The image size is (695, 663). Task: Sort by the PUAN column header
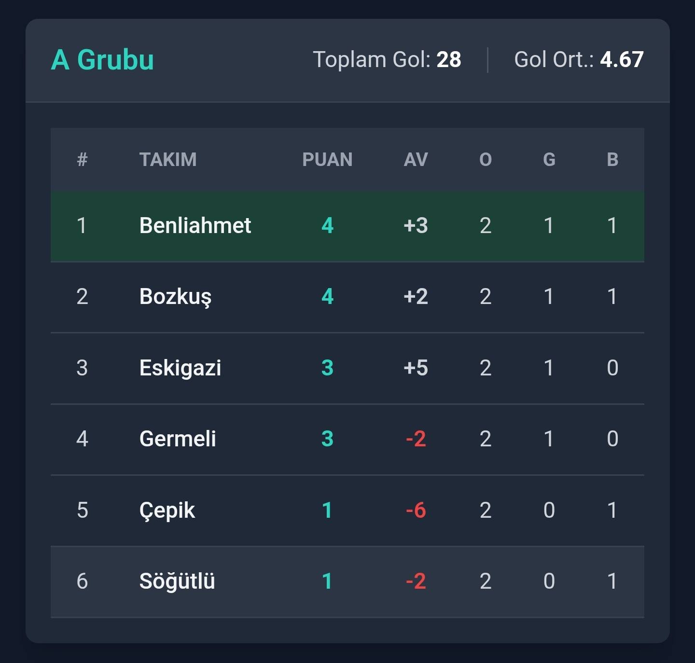327,160
